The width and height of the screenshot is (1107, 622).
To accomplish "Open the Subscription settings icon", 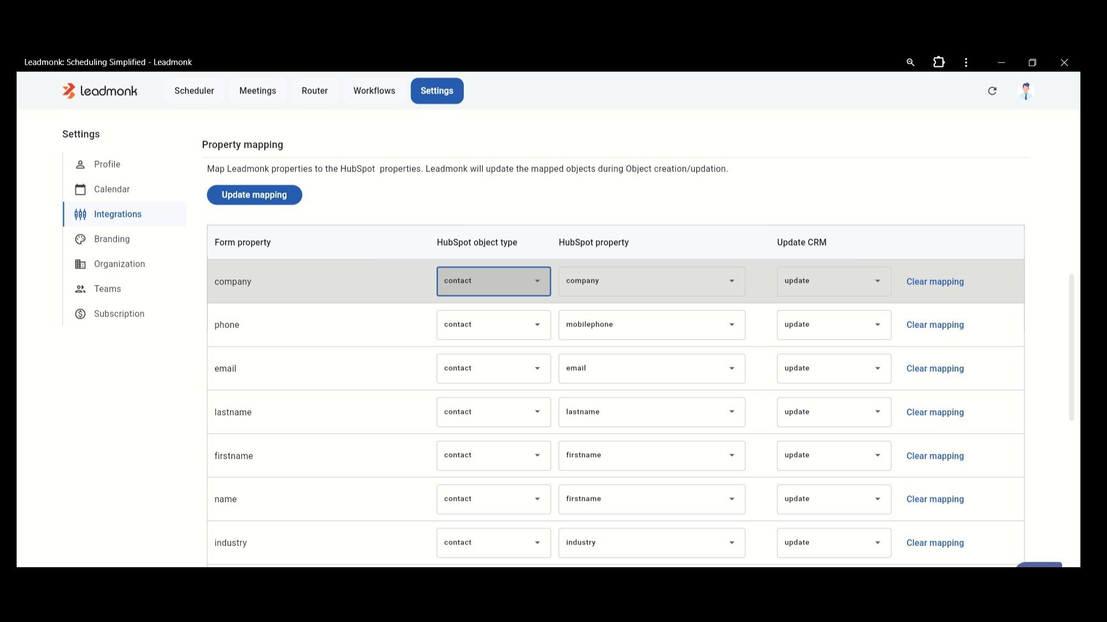I will pos(80,313).
